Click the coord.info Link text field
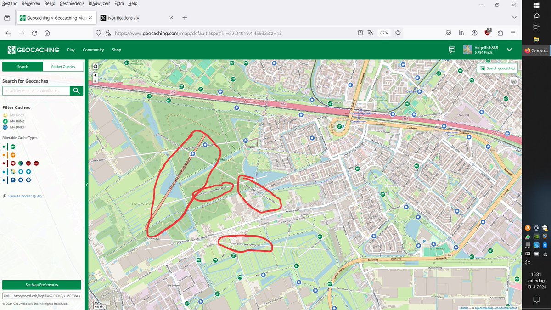 [47, 296]
